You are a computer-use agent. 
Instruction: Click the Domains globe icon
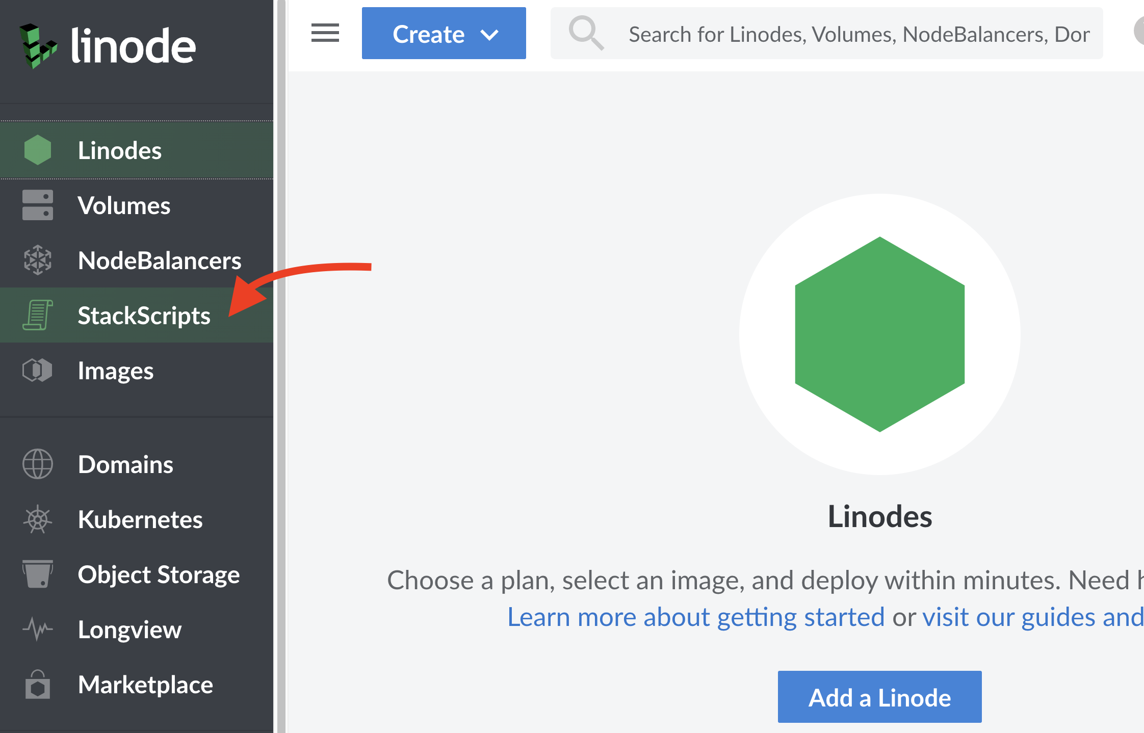coord(37,464)
